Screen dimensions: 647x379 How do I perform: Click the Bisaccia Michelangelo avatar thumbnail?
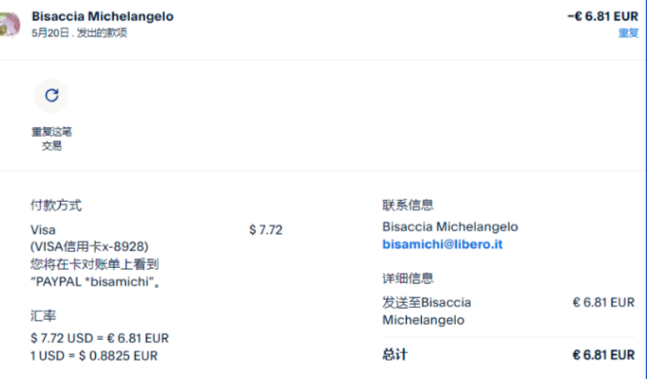point(9,24)
